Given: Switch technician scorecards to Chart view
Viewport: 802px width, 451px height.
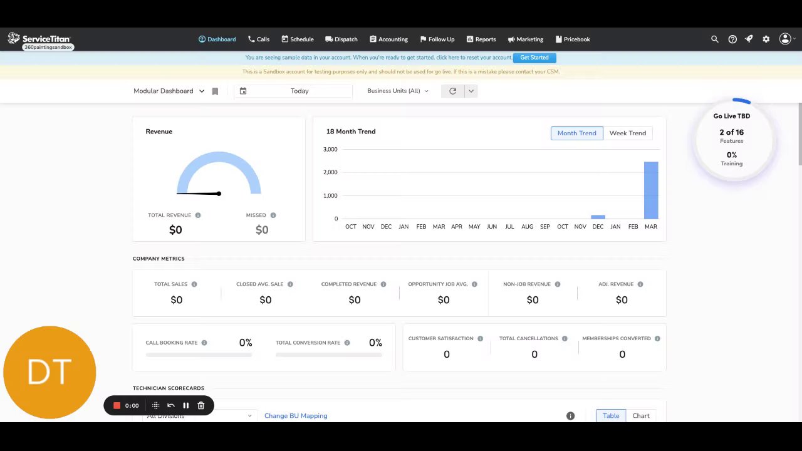Looking at the screenshot, I should click(x=640, y=415).
